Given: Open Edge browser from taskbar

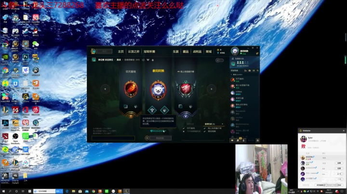Looking at the screenshot, I should [x=67, y=191].
